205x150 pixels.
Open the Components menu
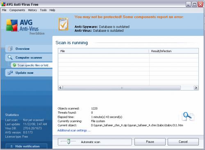point(17,10)
